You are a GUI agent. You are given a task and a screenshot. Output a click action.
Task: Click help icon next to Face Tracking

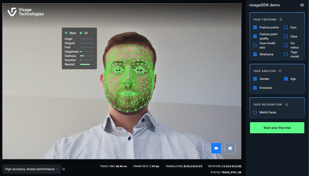(281, 19)
